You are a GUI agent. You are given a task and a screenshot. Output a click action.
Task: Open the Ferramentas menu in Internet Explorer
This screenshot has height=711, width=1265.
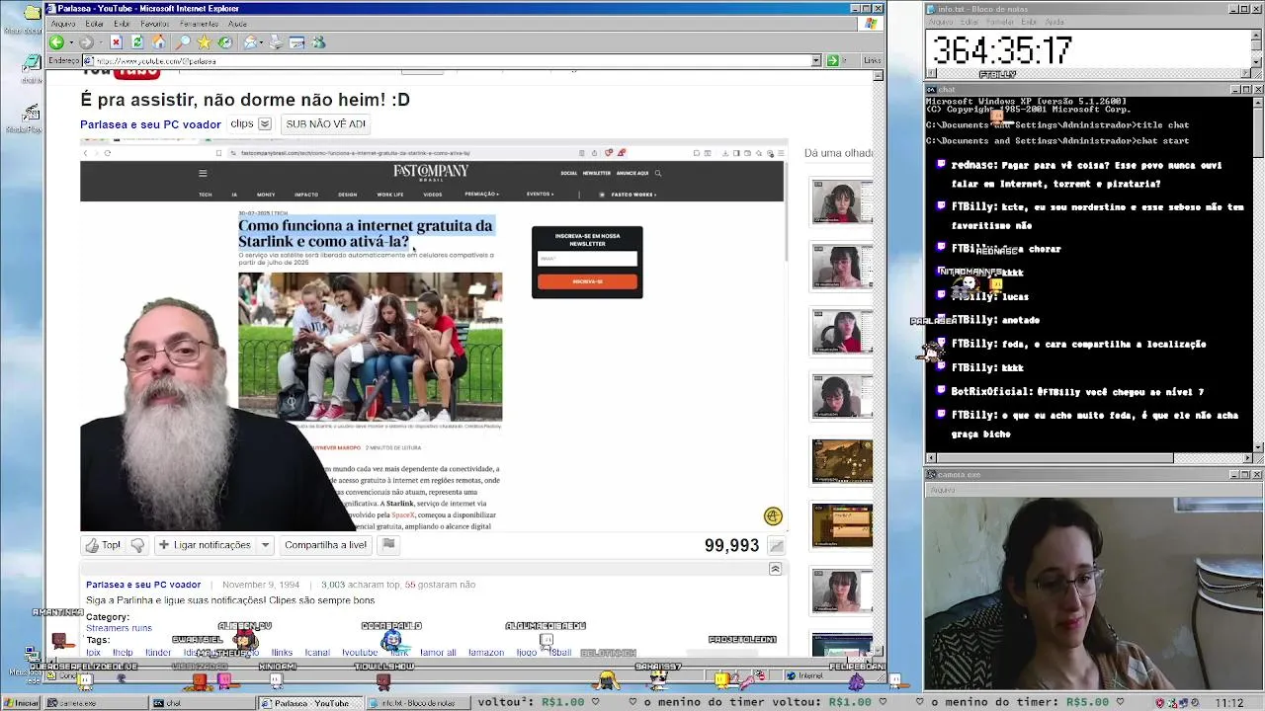click(x=200, y=24)
